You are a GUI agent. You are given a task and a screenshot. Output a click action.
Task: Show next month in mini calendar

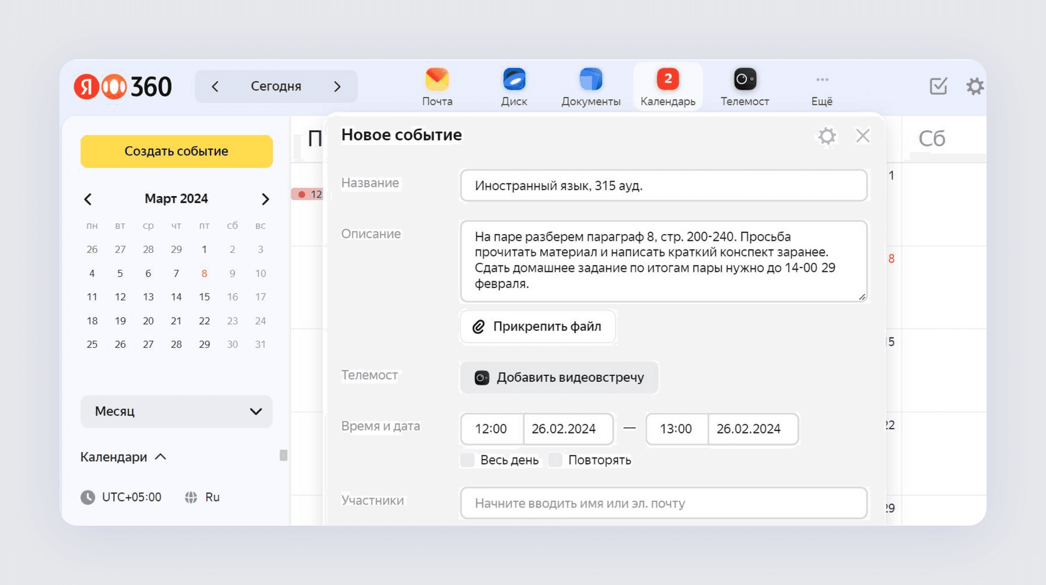coord(265,199)
